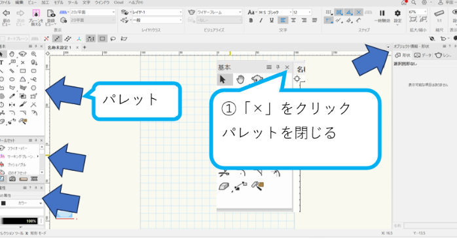Select the Mirror tool
This screenshot has height=239, width=457.
click(12, 105)
